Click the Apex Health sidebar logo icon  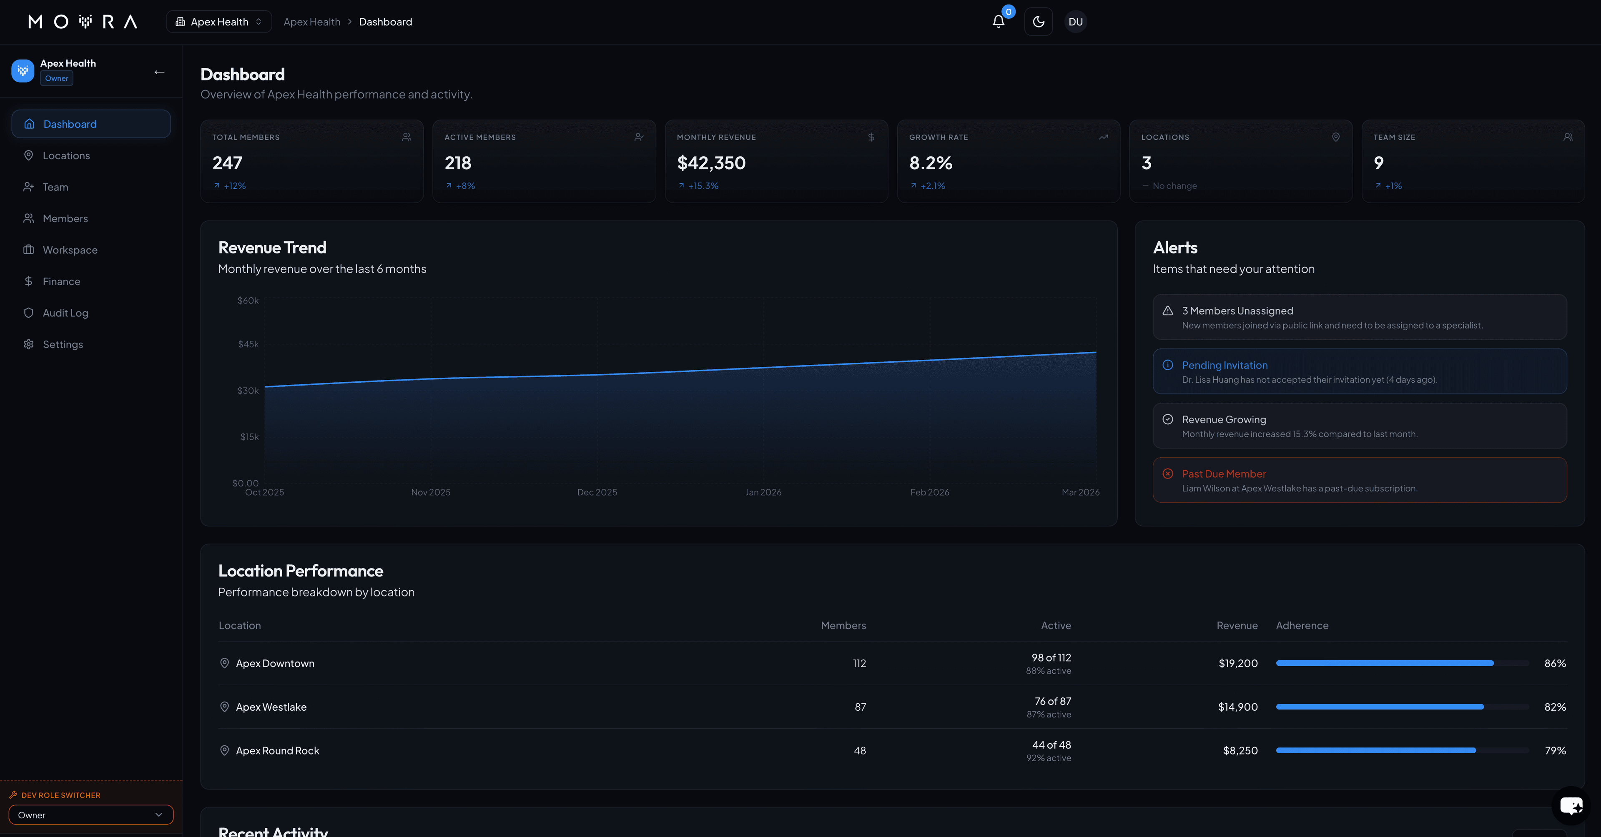(x=23, y=71)
